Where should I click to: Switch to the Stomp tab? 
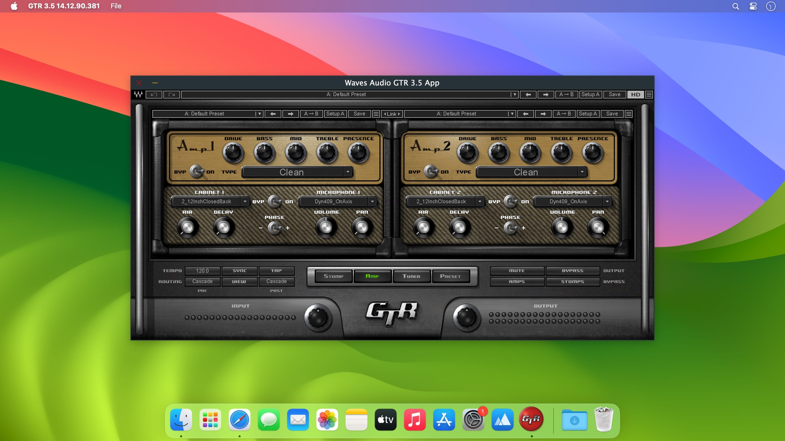coord(333,276)
